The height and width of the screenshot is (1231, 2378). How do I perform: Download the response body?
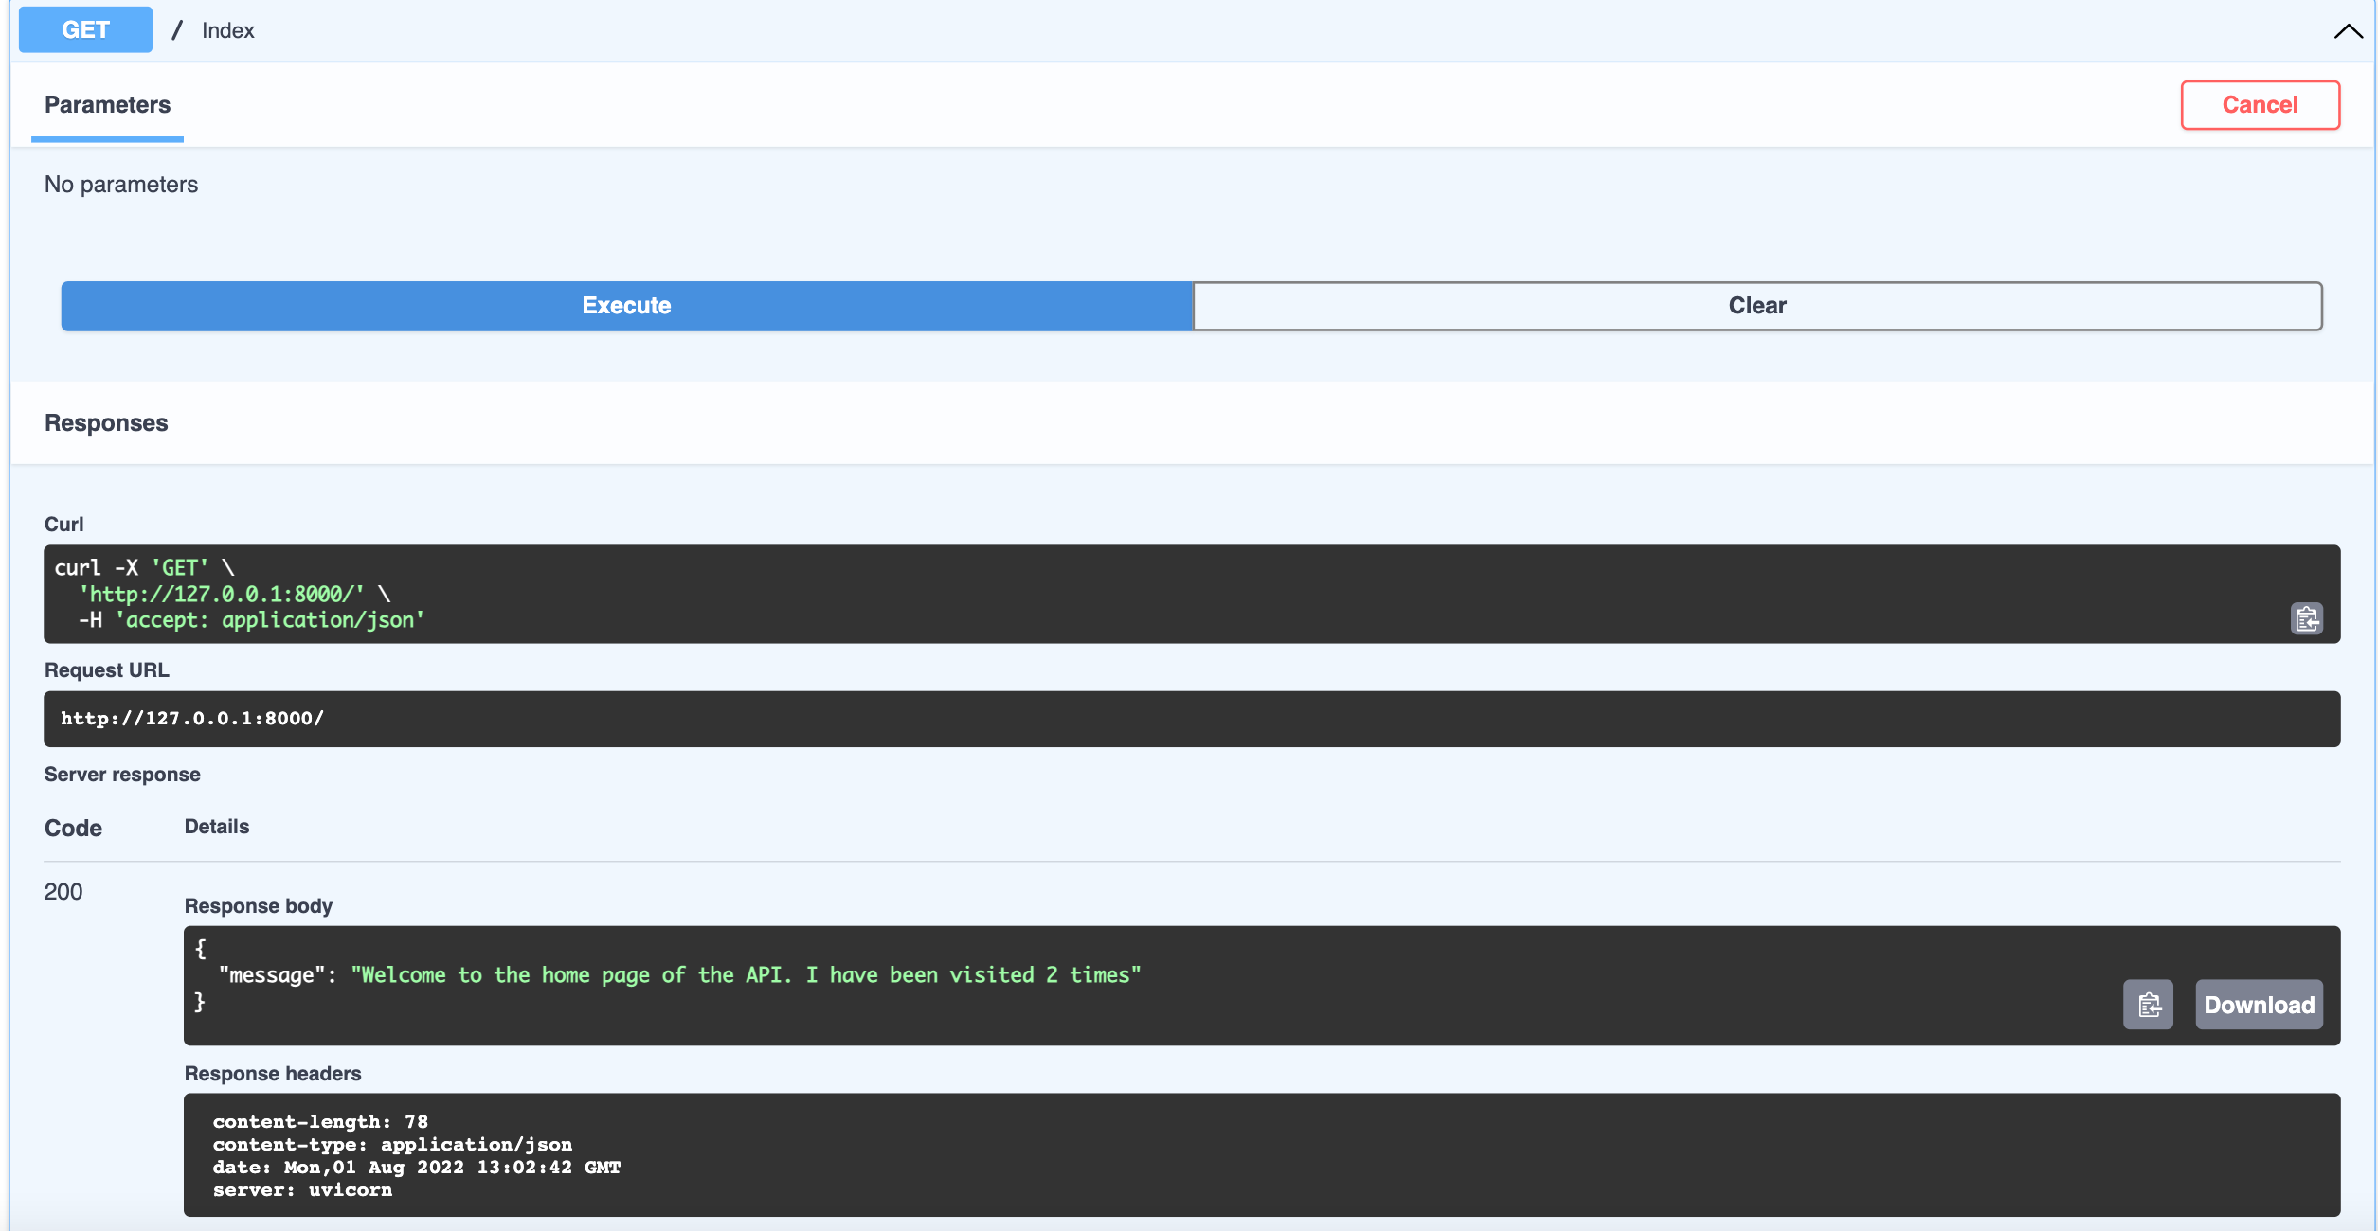pyautogui.click(x=2259, y=1005)
